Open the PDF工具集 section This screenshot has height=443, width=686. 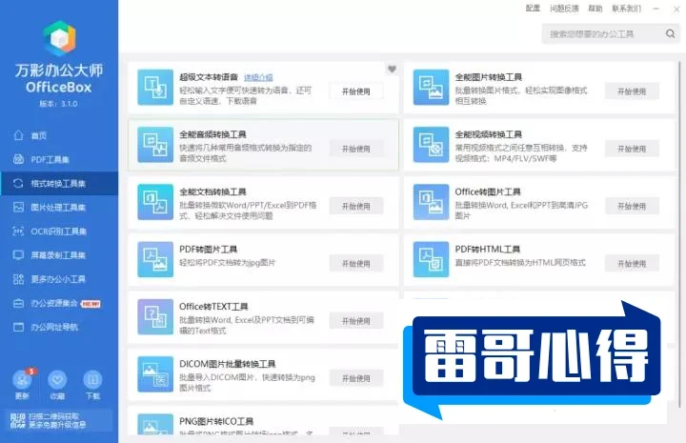[x=59, y=159]
